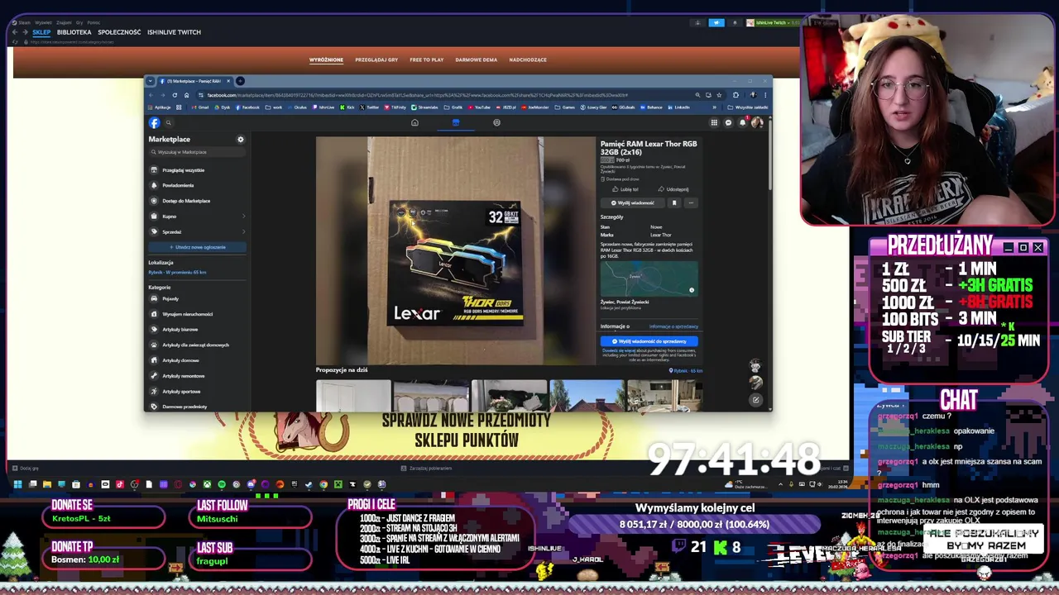Open Facebook search magnifier icon
Image resolution: width=1059 pixels, height=595 pixels.
pyautogui.click(x=168, y=122)
